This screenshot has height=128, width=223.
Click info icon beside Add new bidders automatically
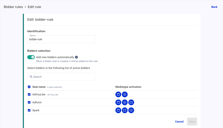click(76, 57)
